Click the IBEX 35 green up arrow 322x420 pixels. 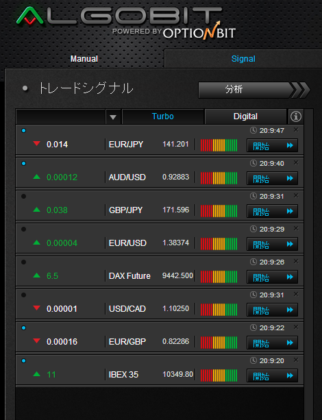coord(37,374)
